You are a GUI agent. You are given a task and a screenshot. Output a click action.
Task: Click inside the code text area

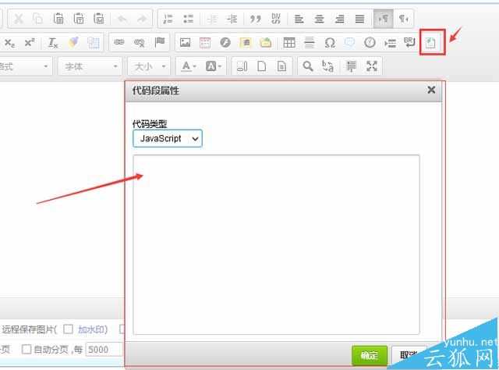coord(276,245)
